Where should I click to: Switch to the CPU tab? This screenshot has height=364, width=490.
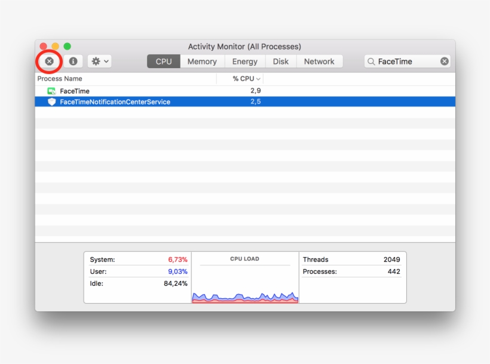[164, 61]
